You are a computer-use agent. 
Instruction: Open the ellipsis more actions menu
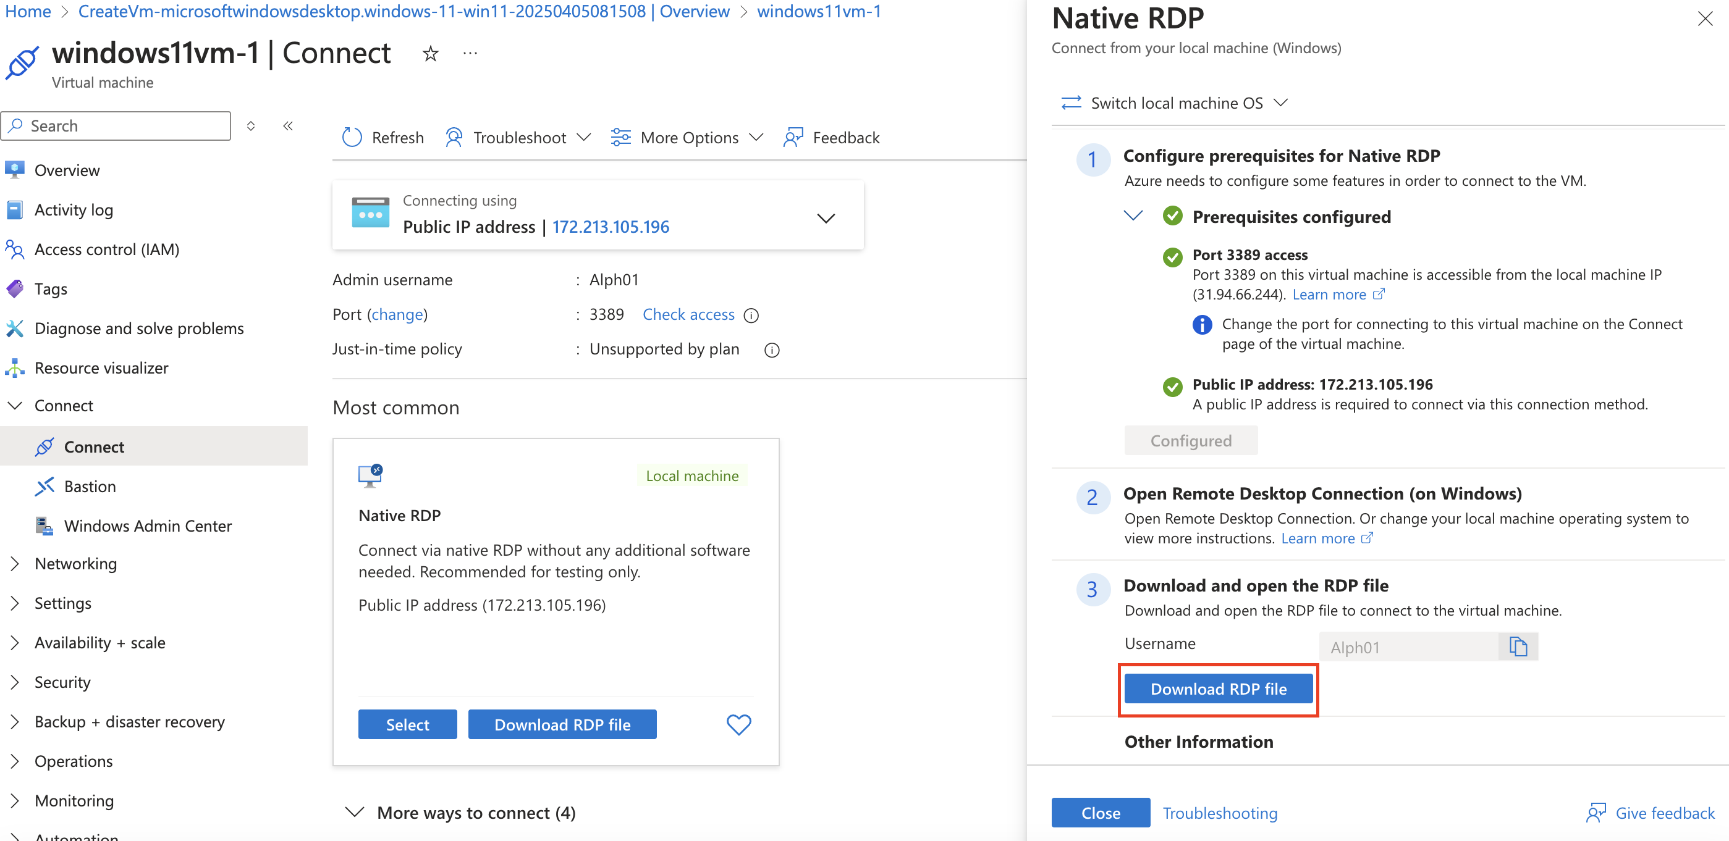click(470, 53)
